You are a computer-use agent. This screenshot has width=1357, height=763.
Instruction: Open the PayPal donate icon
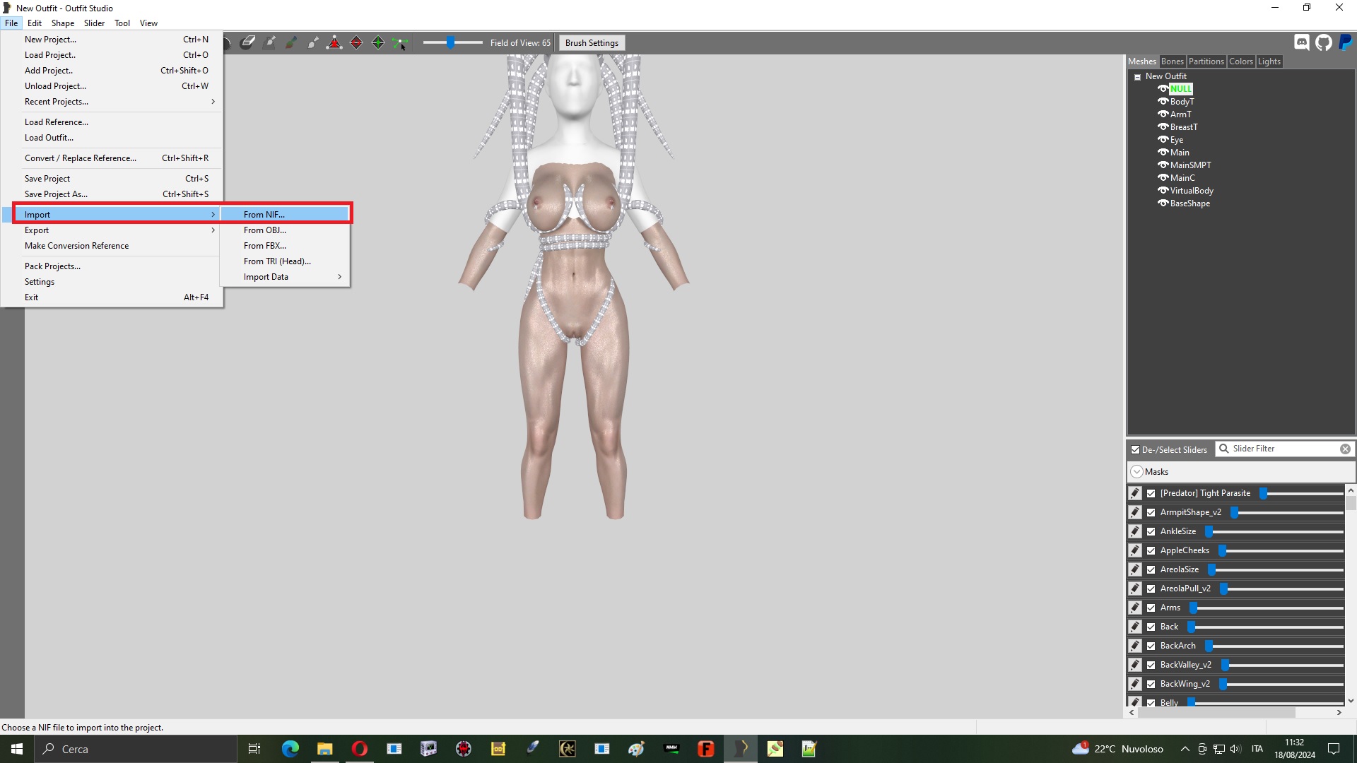coord(1346,42)
